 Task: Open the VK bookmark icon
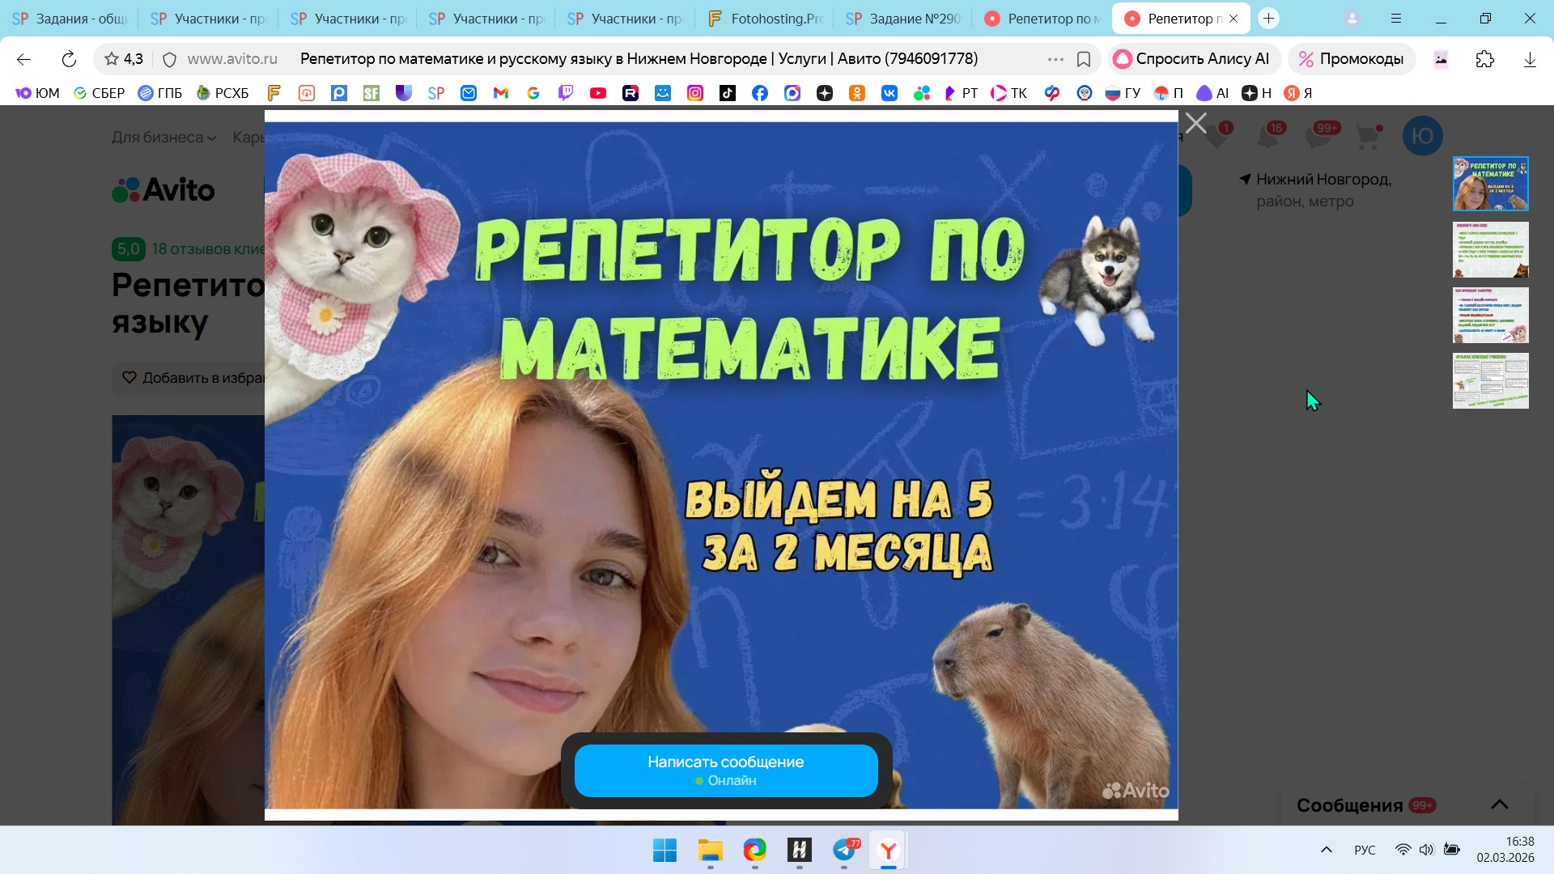click(x=890, y=93)
